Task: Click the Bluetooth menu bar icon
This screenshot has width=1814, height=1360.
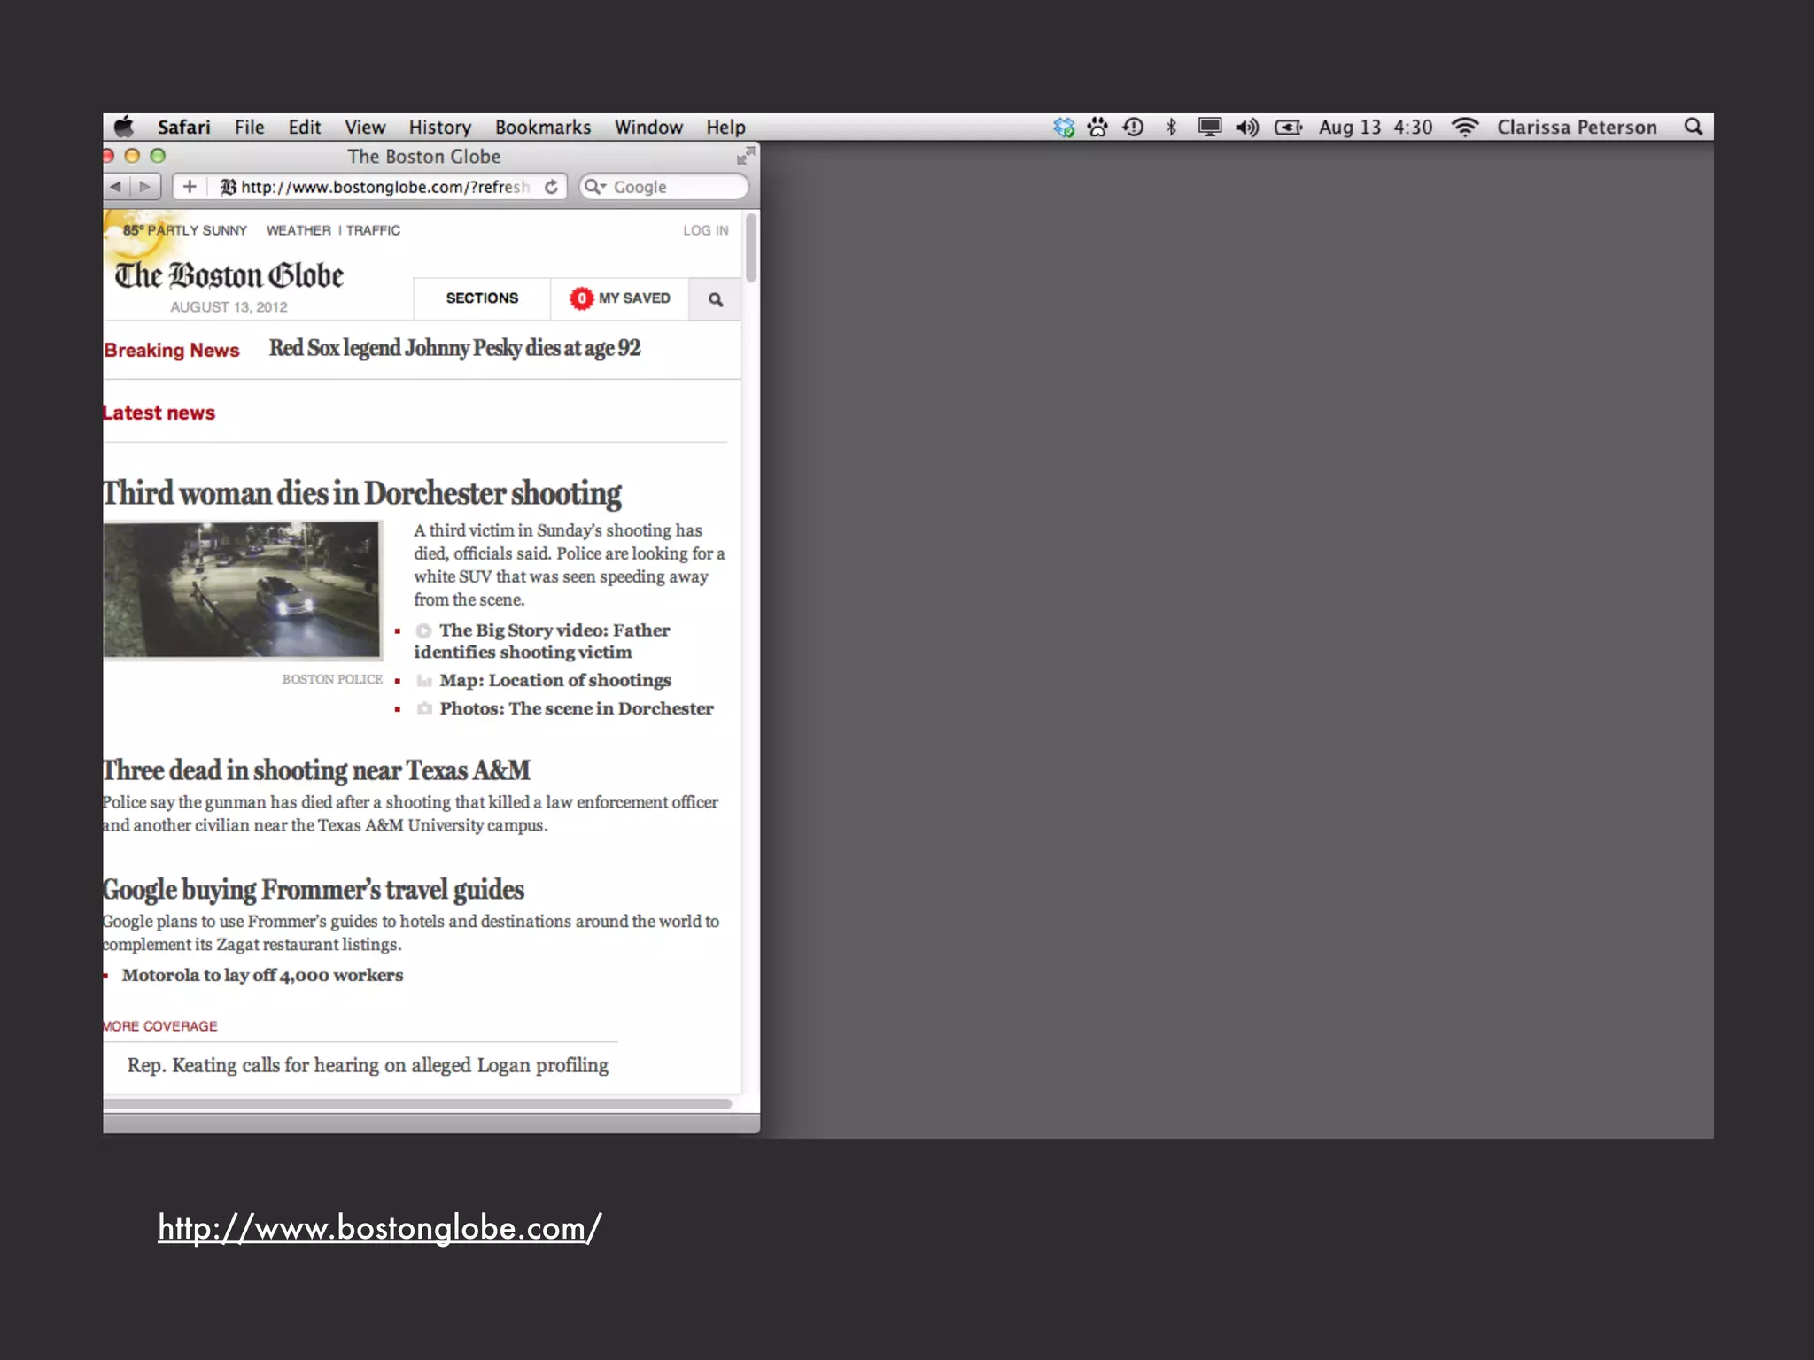Action: tap(1171, 127)
